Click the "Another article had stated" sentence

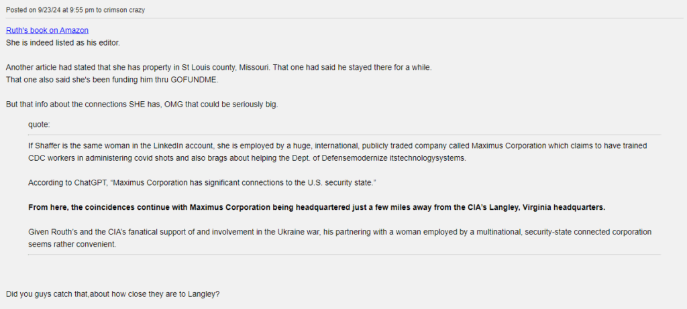pyautogui.click(x=54, y=68)
